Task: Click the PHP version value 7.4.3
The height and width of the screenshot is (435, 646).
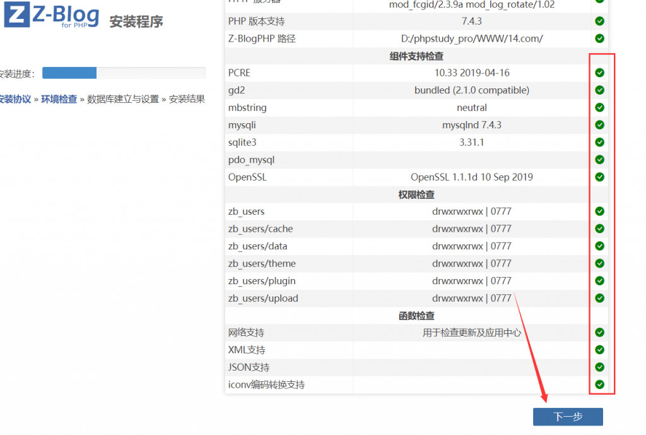Action: click(472, 21)
